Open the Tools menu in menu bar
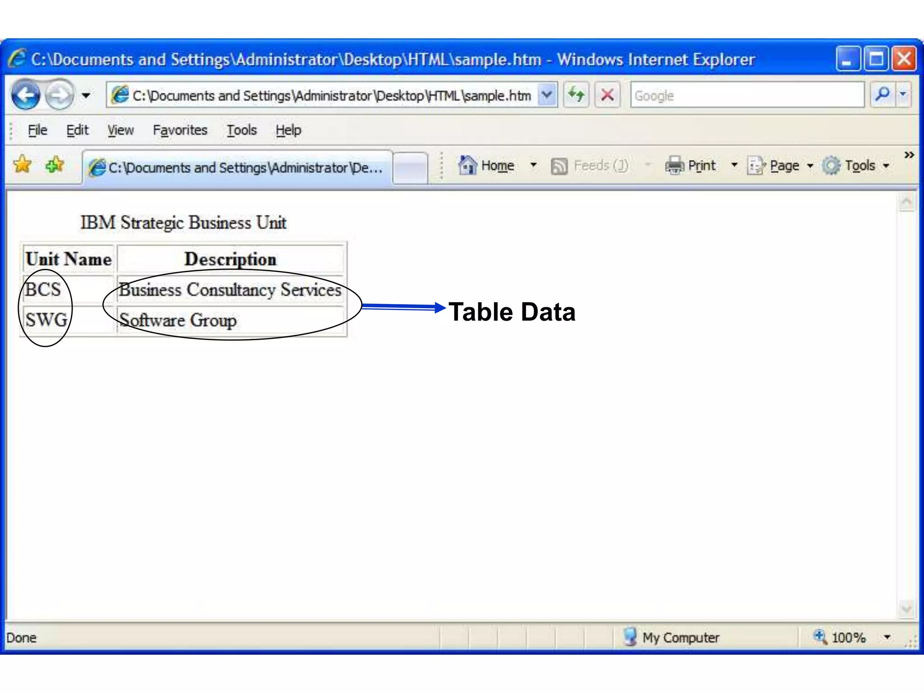This screenshot has width=924, height=693. point(241,130)
